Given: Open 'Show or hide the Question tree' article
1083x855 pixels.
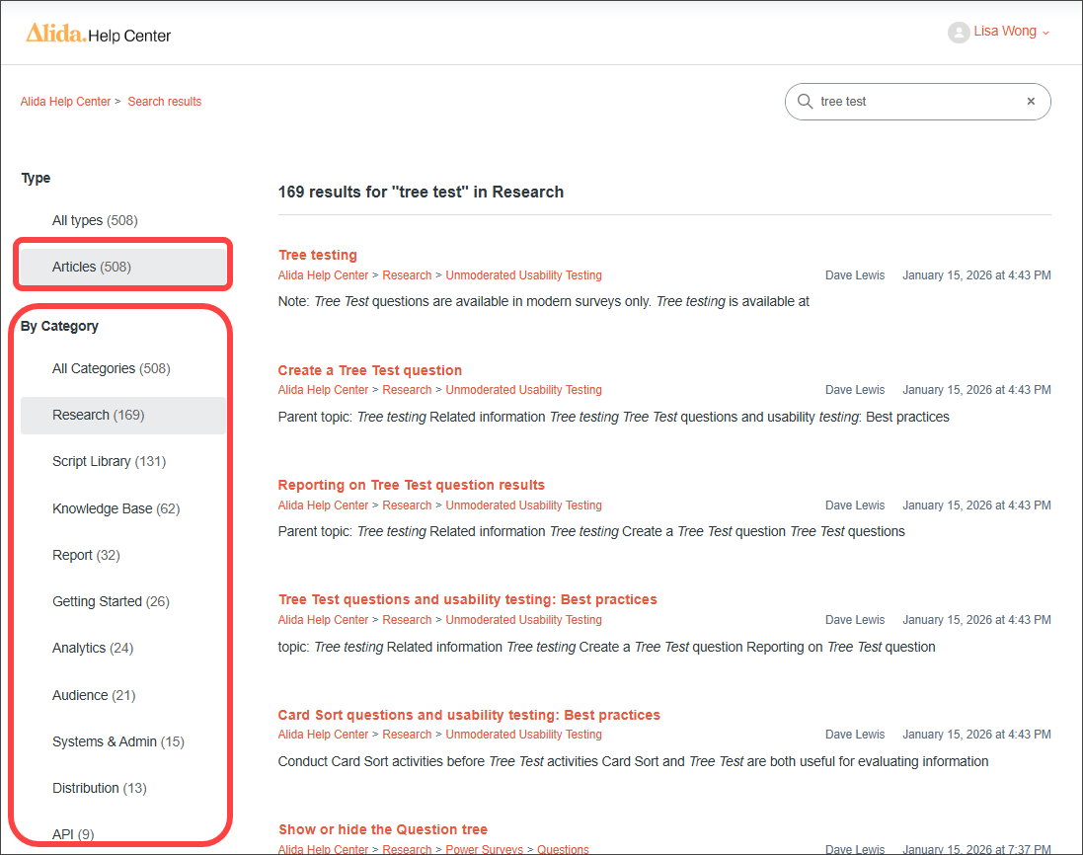Looking at the screenshot, I should 383,829.
